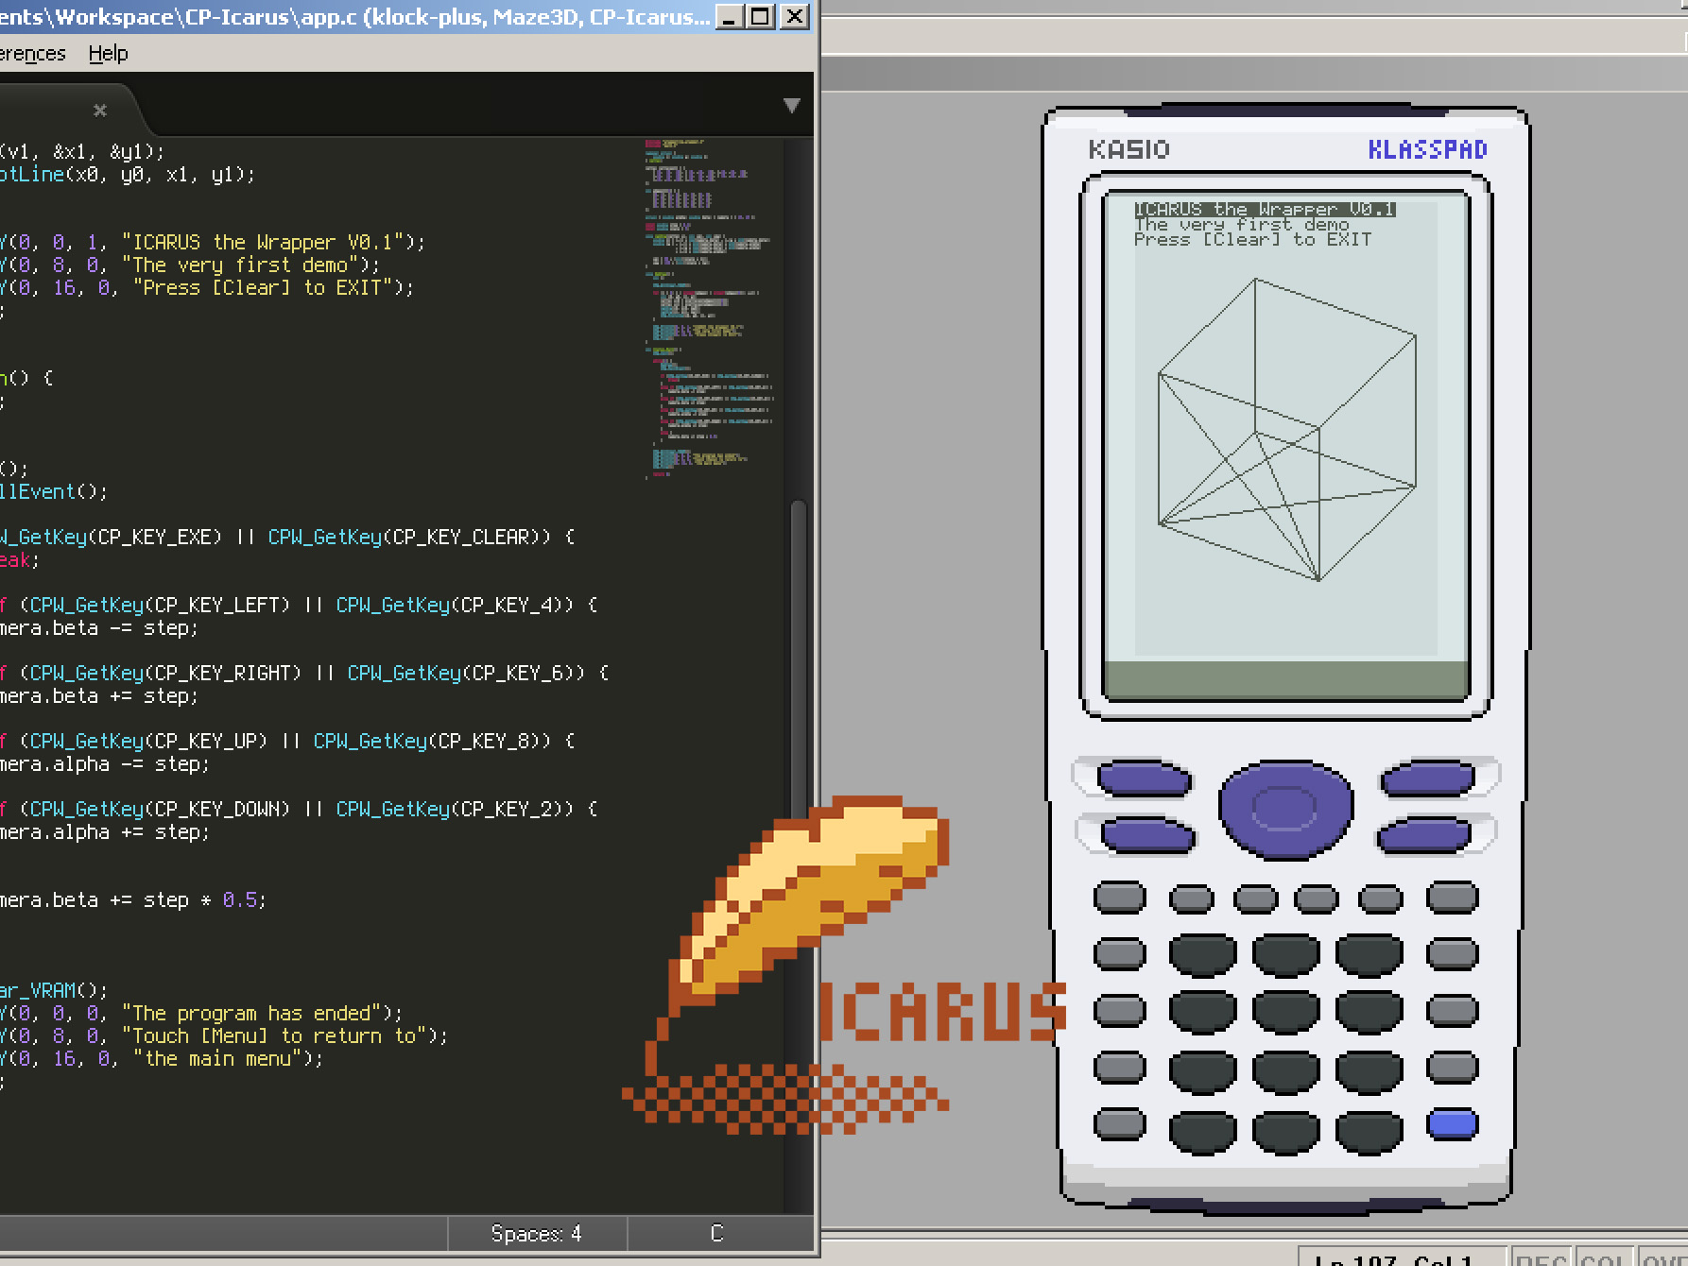Click "Press [Clear] to EXIT" on the calculator screen
Screen dimensions: 1688x1266
click(1252, 240)
